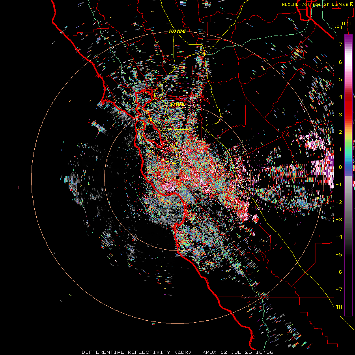The height and width of the screenshot is (355, 355).
Task: Click the -4 tick label on the color scale
Action: coord(339,237)
